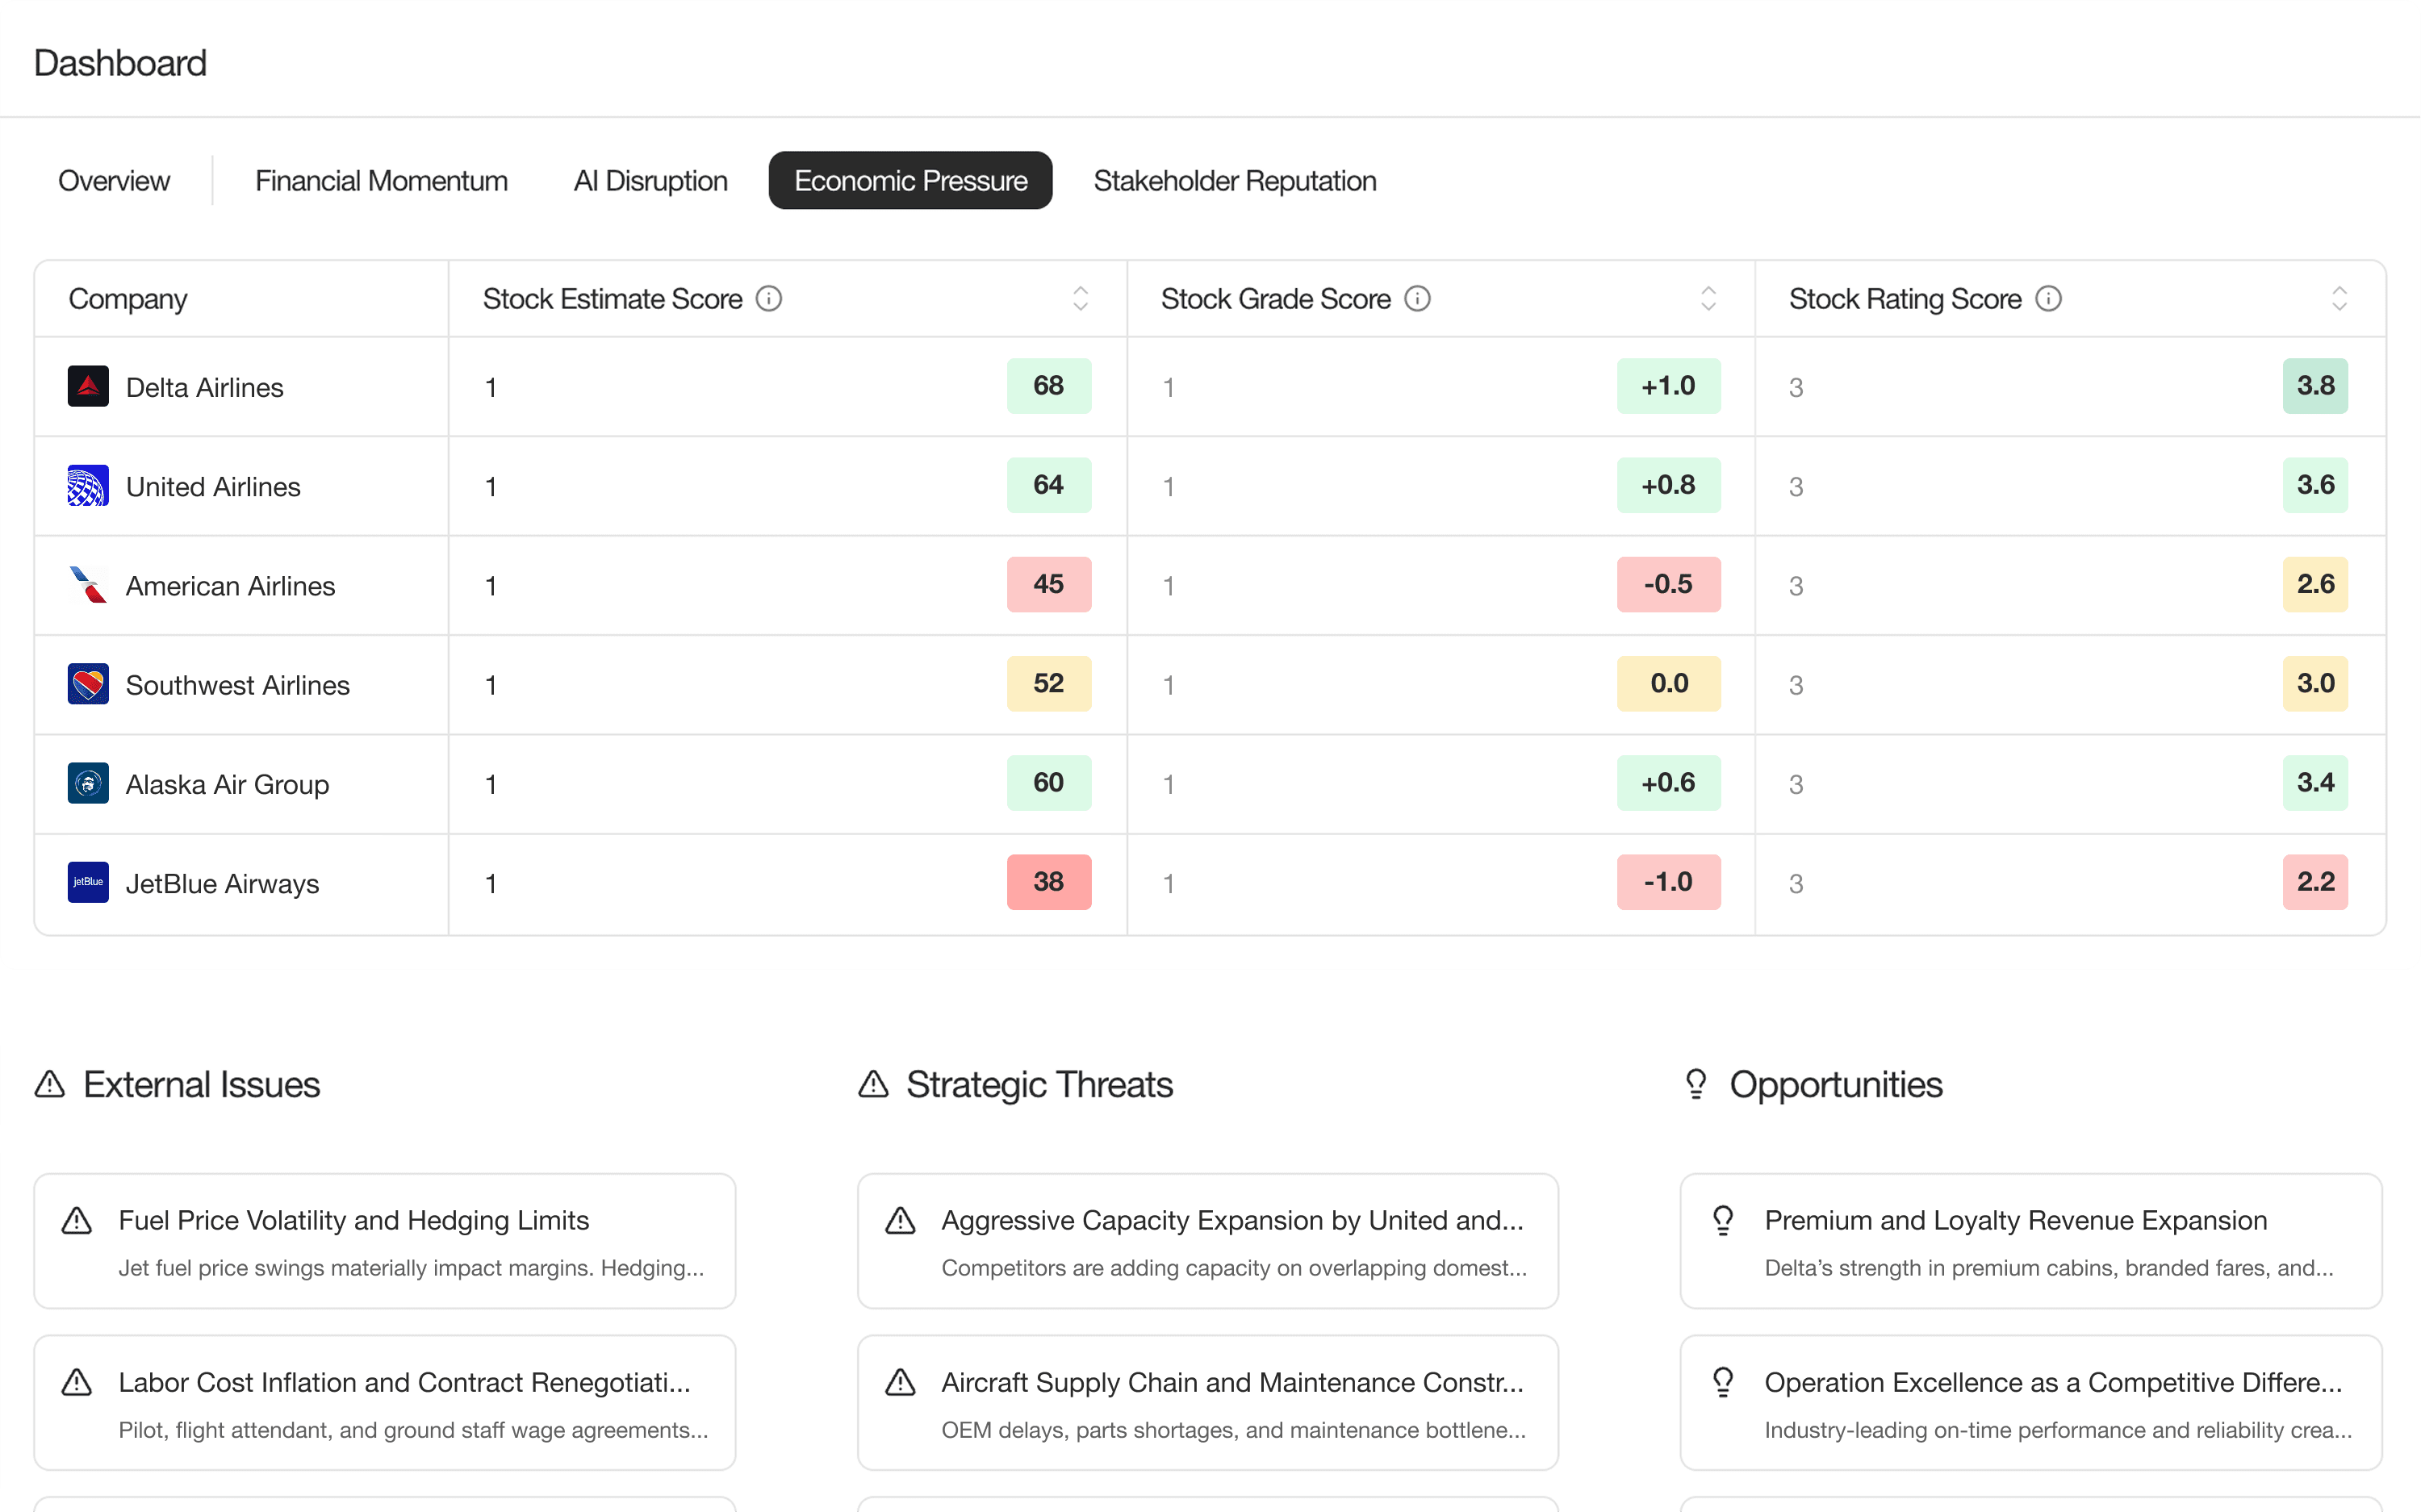Go to the AI Disruption tab

pos(650,181)
